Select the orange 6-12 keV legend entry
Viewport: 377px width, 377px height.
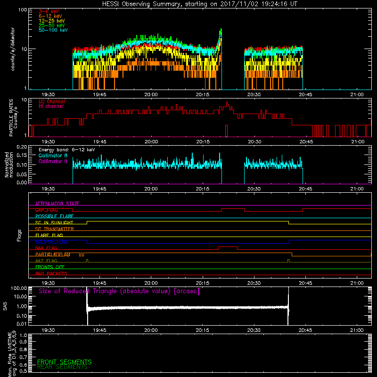click(x=50, y=16)
